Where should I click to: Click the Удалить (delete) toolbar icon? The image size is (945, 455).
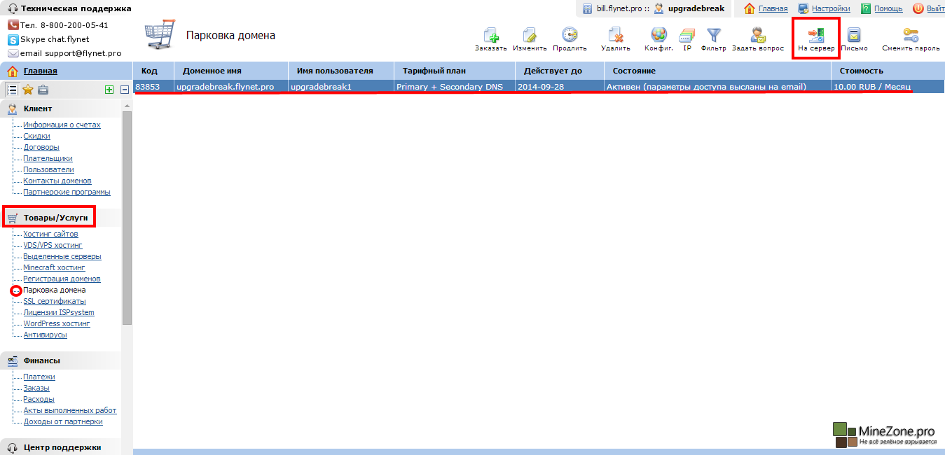(x=615, y=36)
